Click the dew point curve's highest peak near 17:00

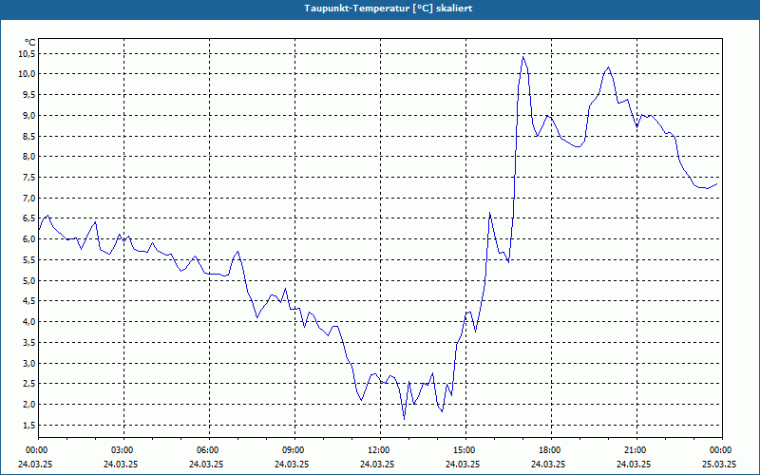click(x=523, y=57)
